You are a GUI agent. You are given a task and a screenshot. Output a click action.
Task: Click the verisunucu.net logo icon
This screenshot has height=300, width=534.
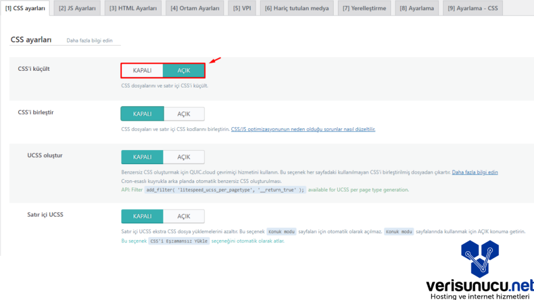pyautogui.click(x=479, y=259)
